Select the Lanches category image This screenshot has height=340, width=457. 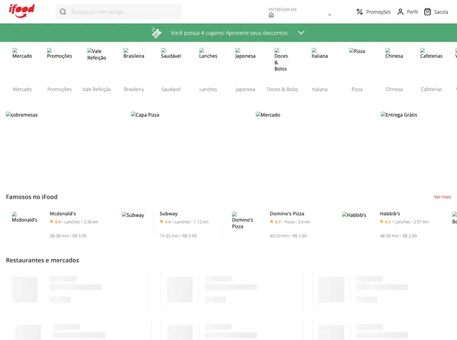click(208, 53)
